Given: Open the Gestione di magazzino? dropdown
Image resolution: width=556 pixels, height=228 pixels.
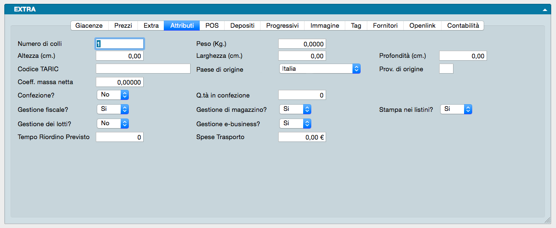Looking at the screenshot, I should coord(295,109).
